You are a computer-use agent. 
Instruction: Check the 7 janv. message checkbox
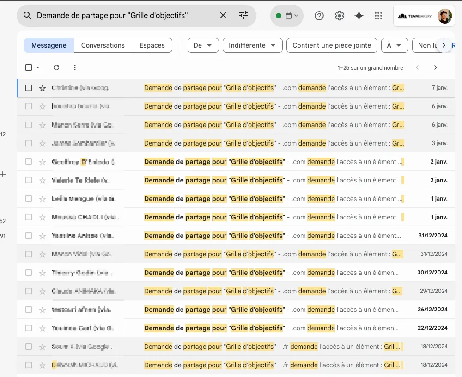tap(29, 88)
